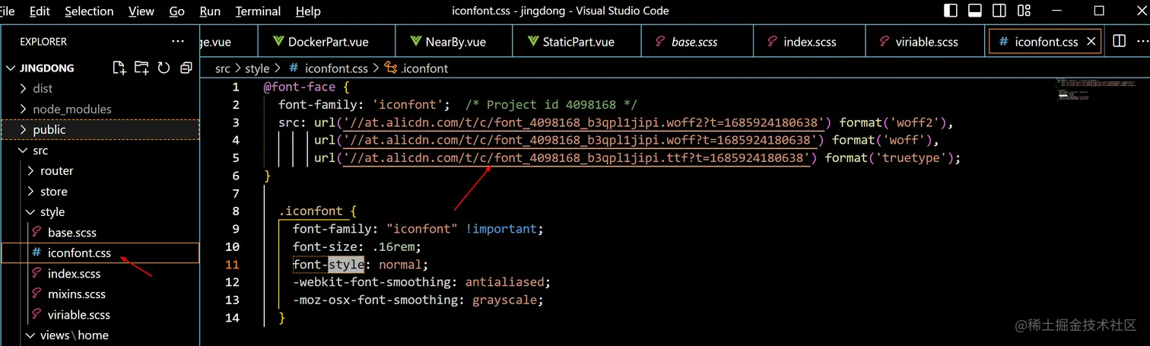Click the EXPLORER panel title

pos(43,41)
